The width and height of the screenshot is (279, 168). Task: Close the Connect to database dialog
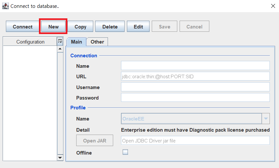coord(273,6)
